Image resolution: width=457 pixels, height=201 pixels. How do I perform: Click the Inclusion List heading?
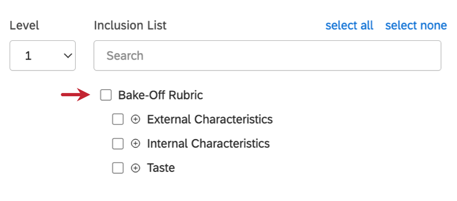click(130, 26)
